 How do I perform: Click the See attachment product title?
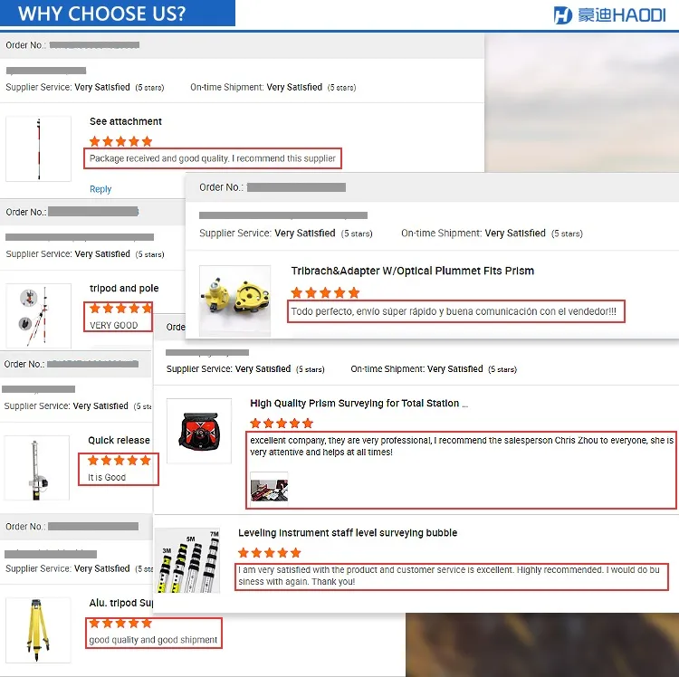point(126,121)
